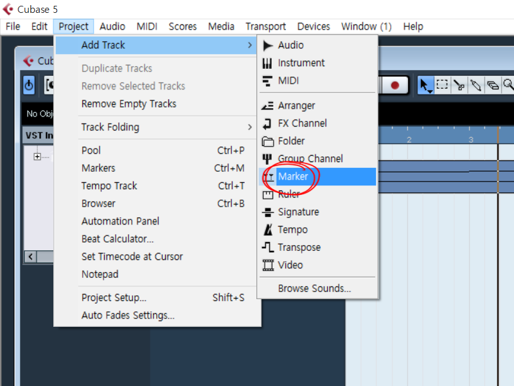Image resolution: width=514 pixels, height=386 pixels.
Task: Open the Window (1) menu
Action: [366, 26]
